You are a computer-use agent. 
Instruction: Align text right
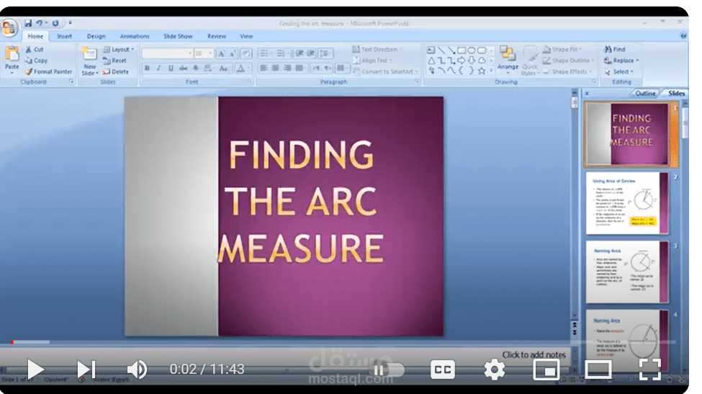point(287,68)
